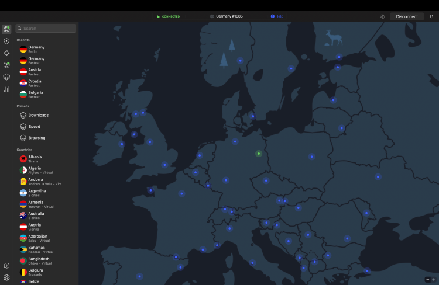Select the Estonia server dot on map

pos(338,67)
